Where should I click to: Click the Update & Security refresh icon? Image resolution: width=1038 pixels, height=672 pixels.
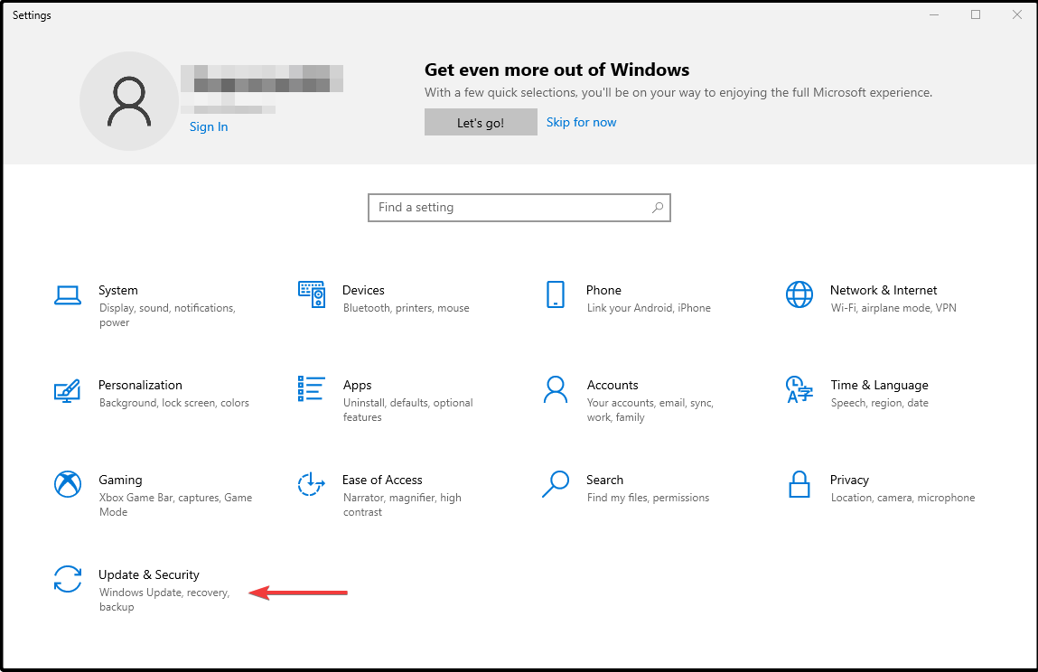tap(68, 579)
